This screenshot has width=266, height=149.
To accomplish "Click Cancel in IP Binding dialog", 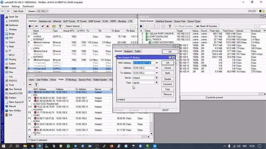I will pos(167,68).
